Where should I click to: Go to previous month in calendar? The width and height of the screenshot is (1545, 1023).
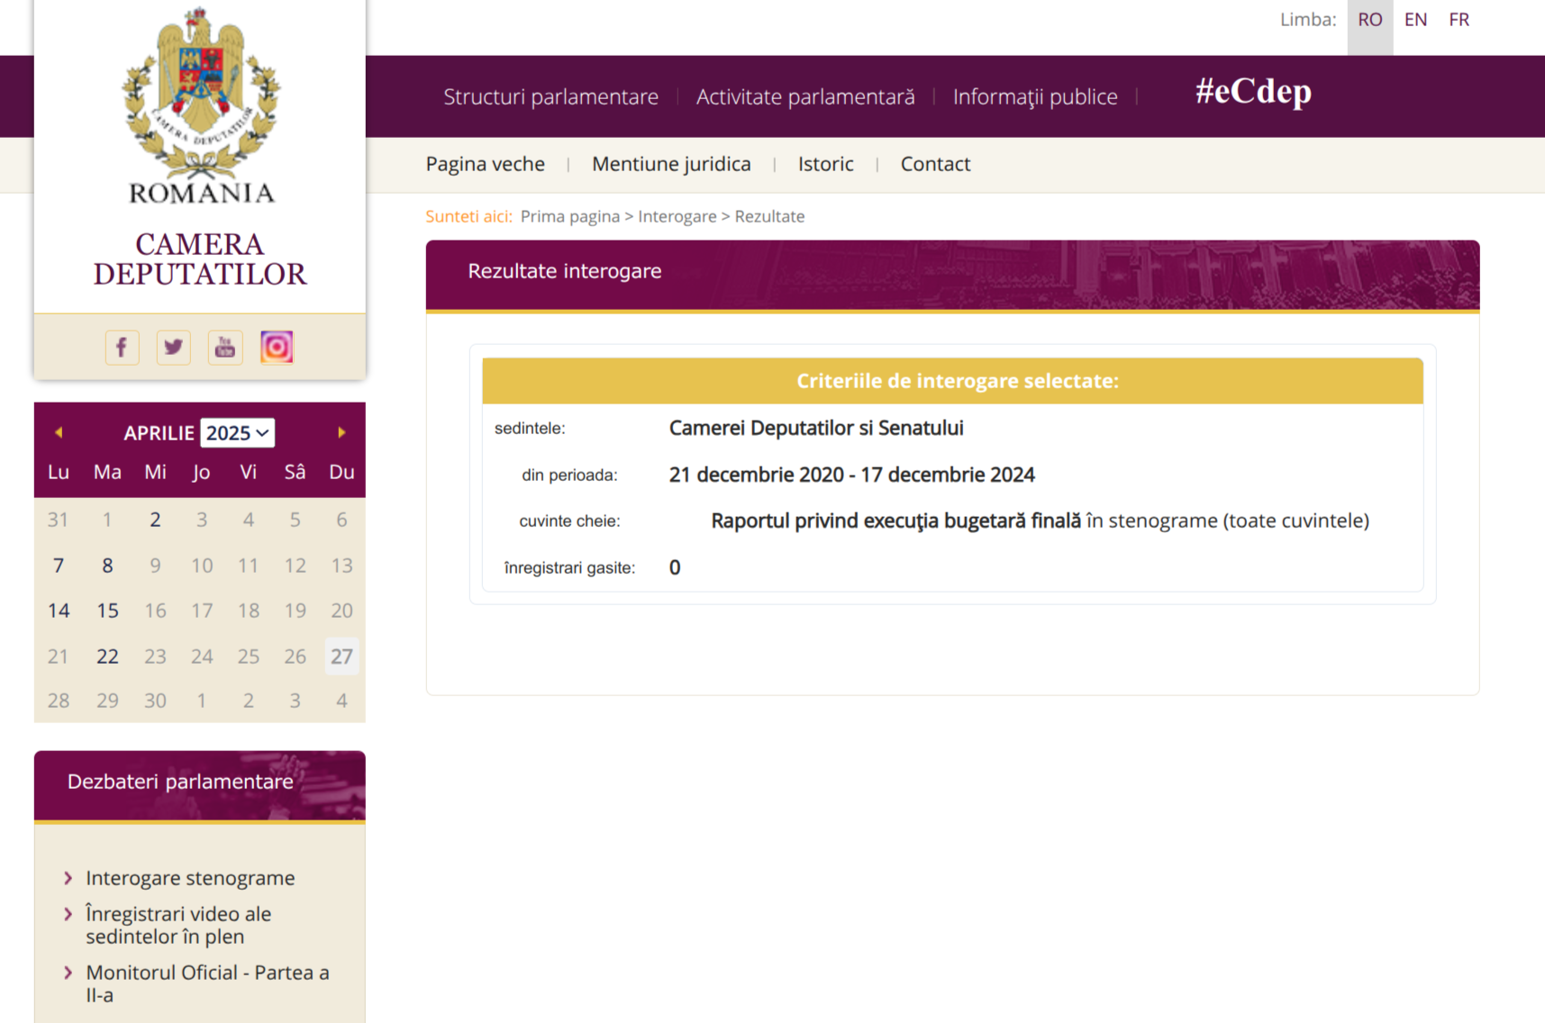(x=59, y=432)
